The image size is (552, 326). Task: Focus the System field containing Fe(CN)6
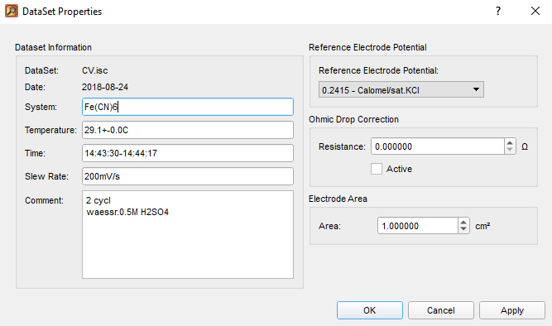pyautogui.click(x=188, y=107)
